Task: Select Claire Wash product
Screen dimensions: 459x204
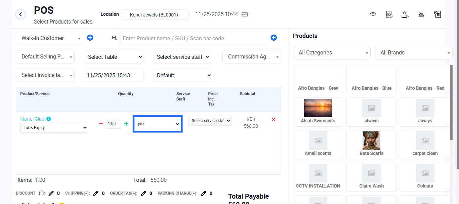Action: 372,177
